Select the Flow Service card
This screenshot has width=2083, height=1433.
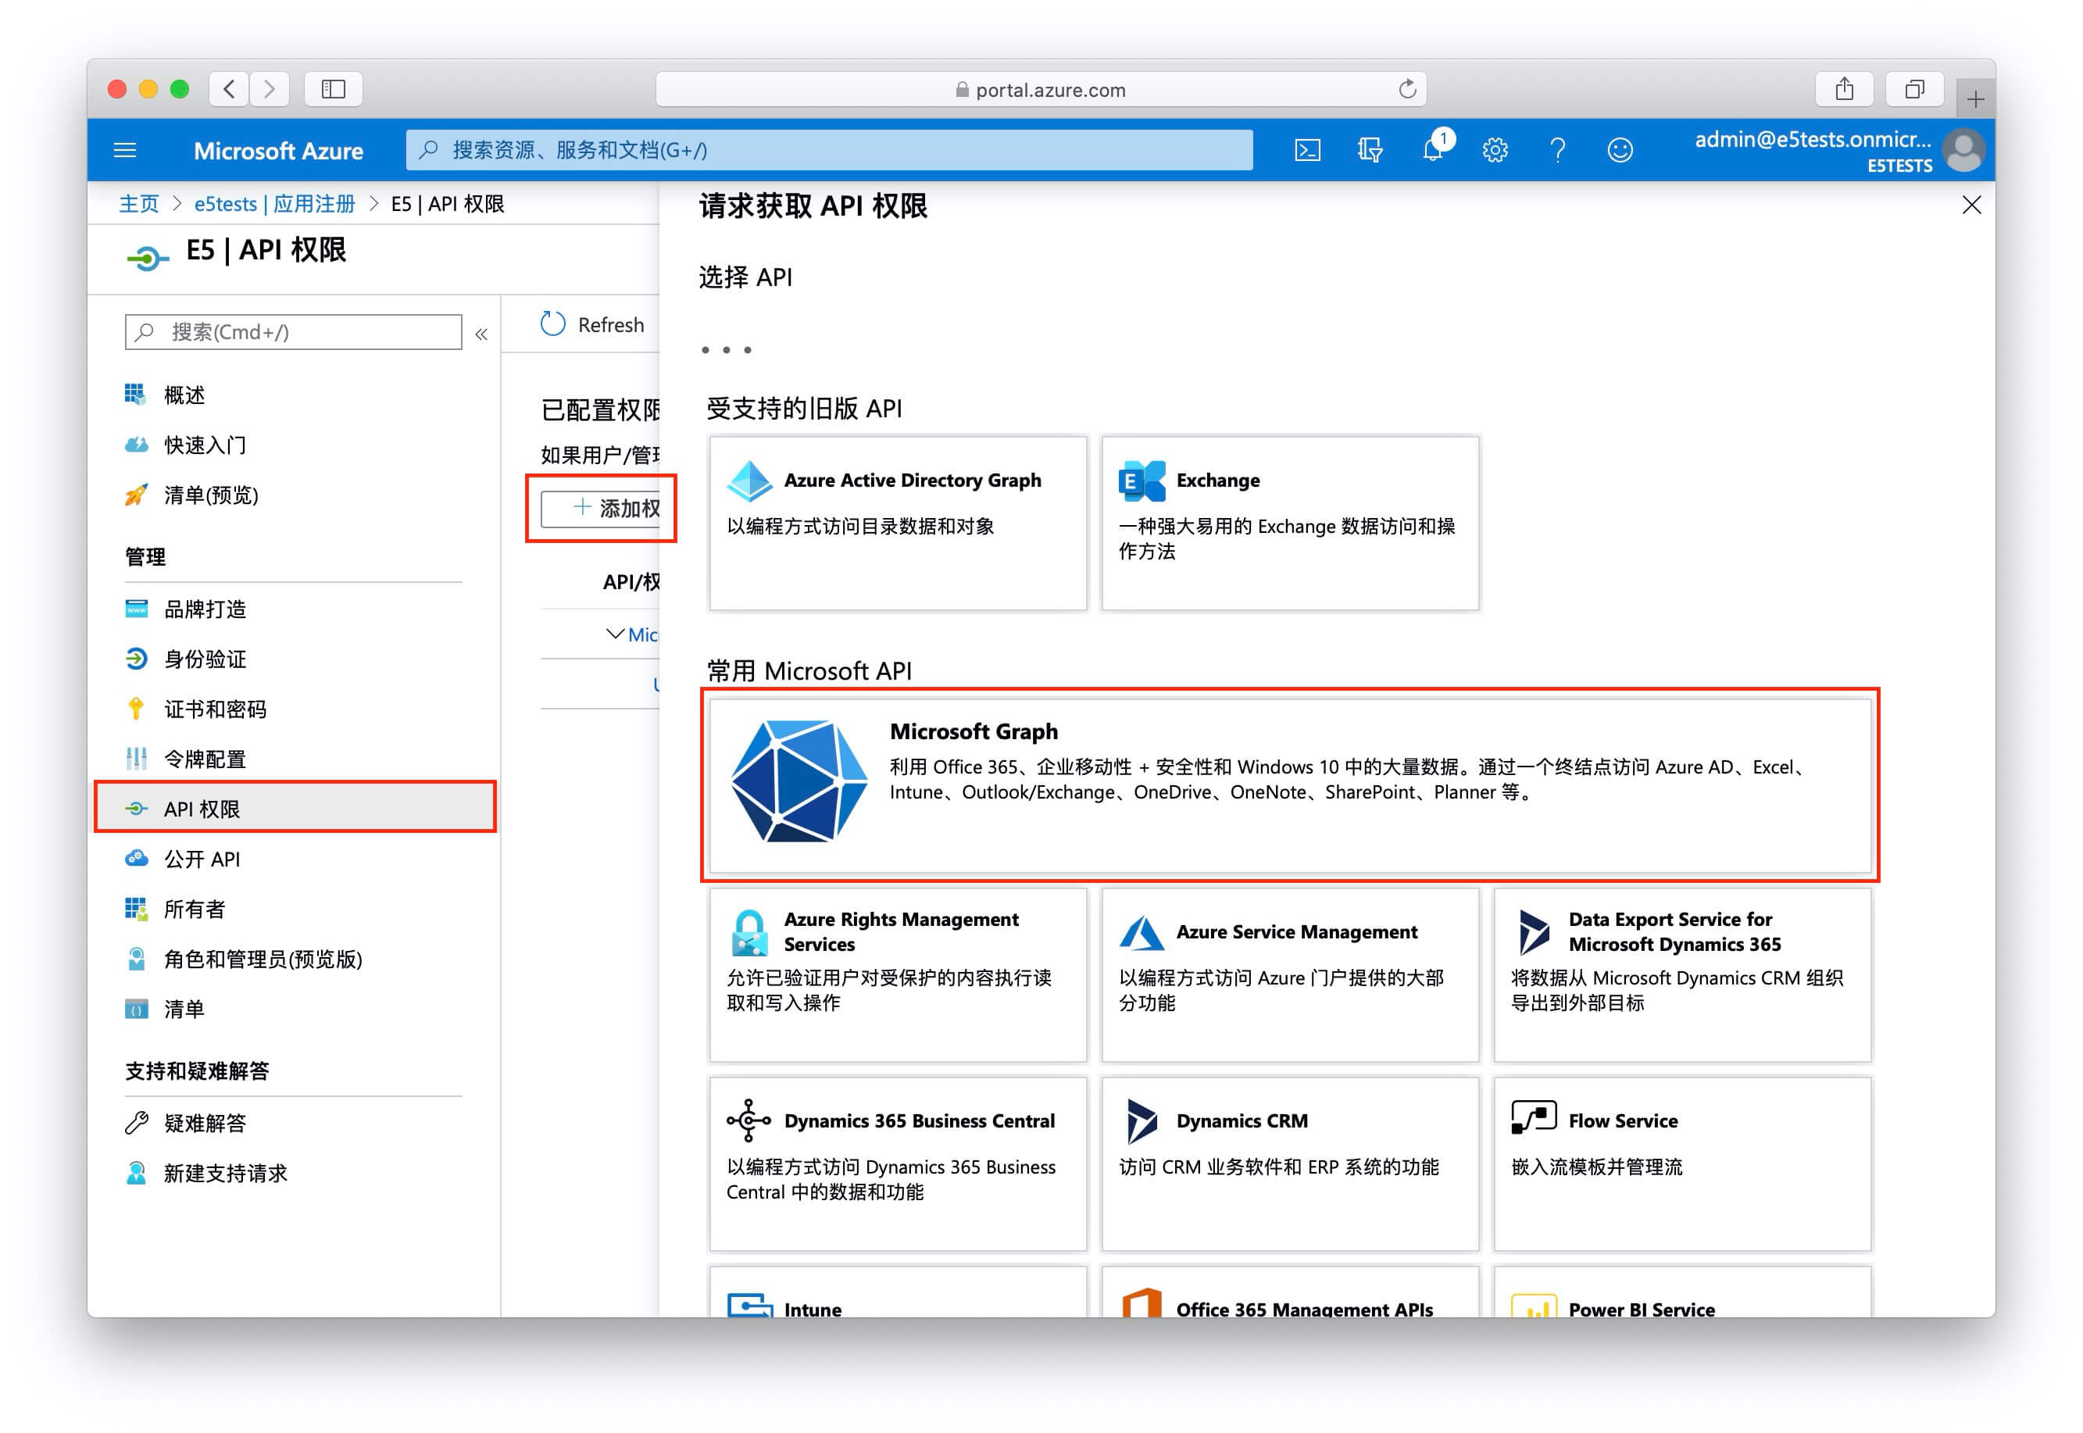pos(1682,1163)
